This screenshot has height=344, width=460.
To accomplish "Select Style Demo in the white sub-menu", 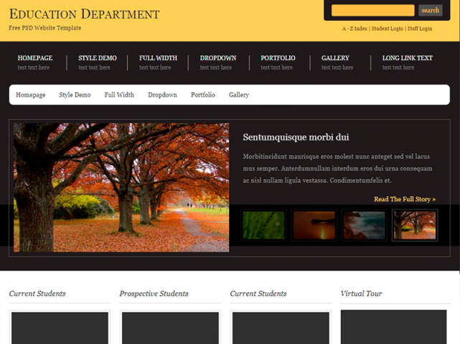I will point(75,95).
